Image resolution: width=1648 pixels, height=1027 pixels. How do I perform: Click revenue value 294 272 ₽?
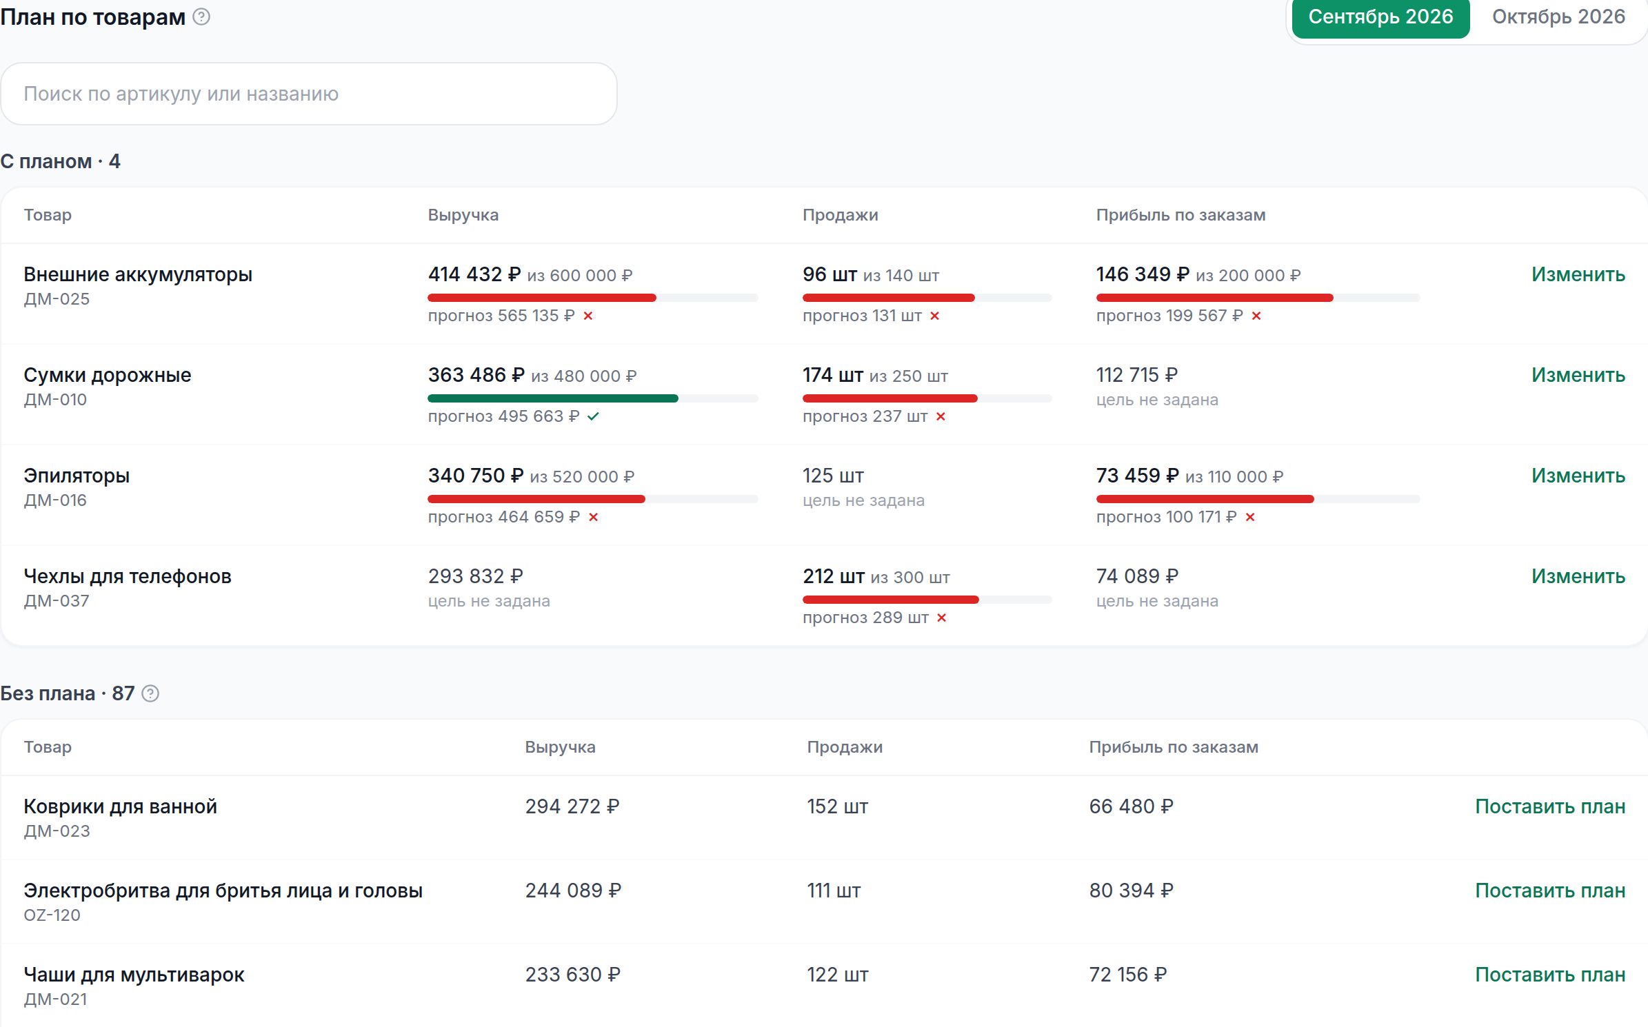click(572, 806)
